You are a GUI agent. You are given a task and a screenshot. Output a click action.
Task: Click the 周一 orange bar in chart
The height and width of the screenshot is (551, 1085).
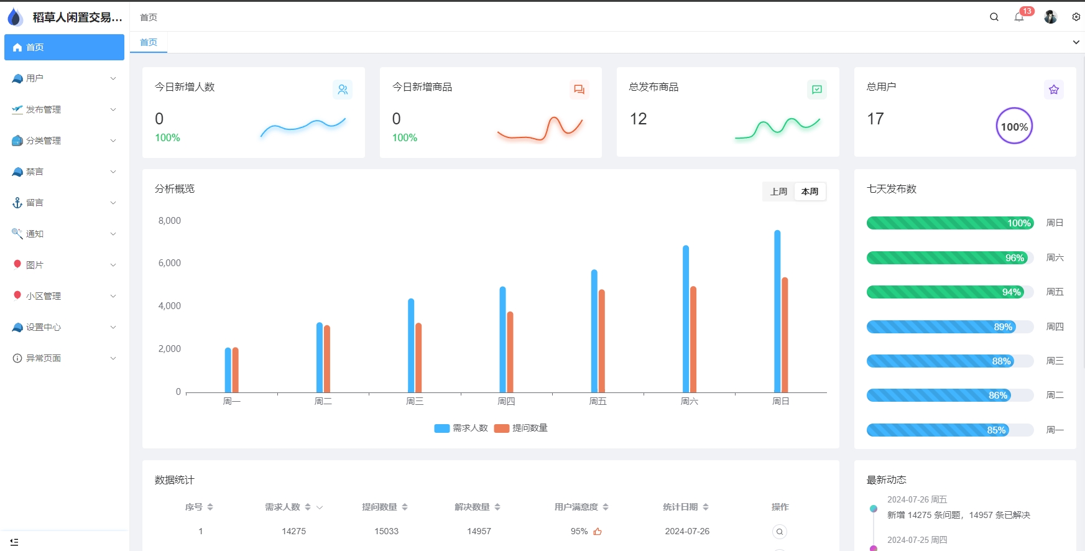[x=236, y=370]
